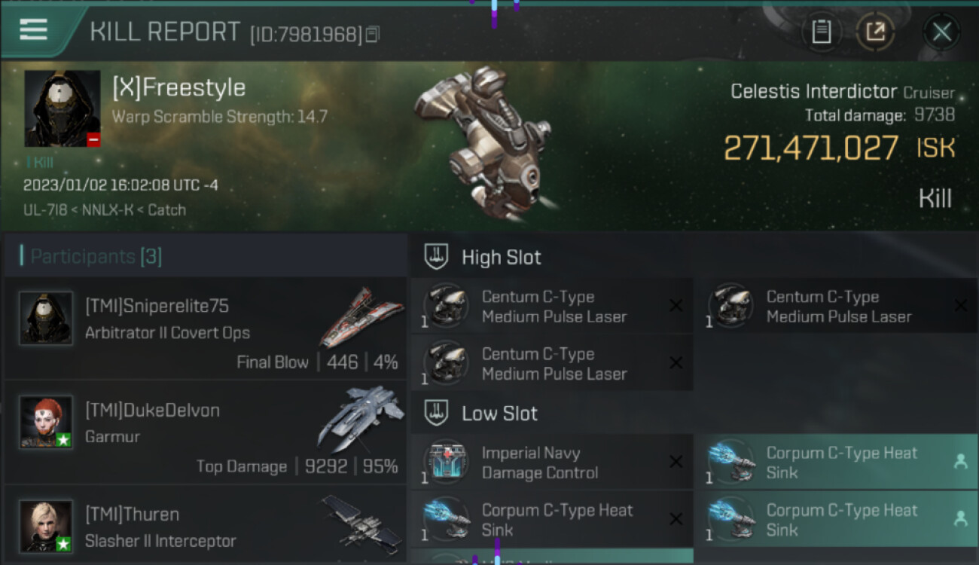The width and height of the screenshot is (979, 565).
Task: Open the clipboard icon in header
Action: pyautogui.click(x=821, y=32)
